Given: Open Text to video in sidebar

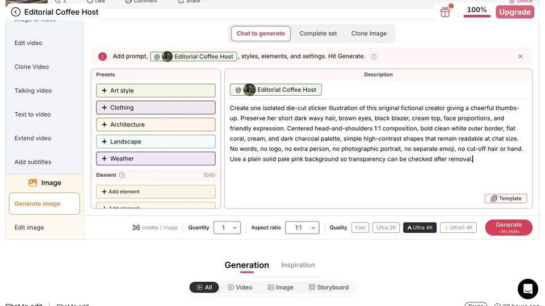Looking at the screenshot, I should (33, 114).
